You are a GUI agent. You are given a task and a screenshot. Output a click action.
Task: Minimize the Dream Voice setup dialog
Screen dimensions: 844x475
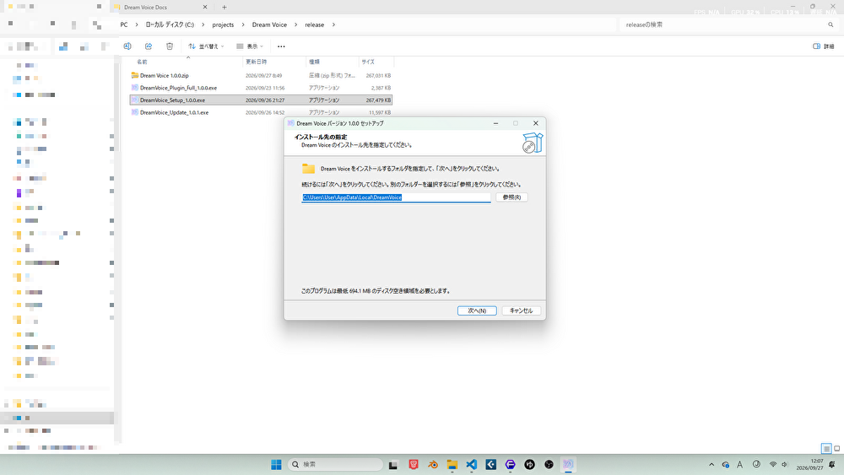pos(495,123)
